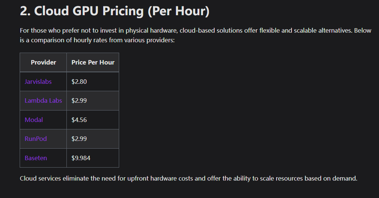Click the Price Per Hour column header
Viewport: 379px width, 198px height.
click(x=93, y=62)
